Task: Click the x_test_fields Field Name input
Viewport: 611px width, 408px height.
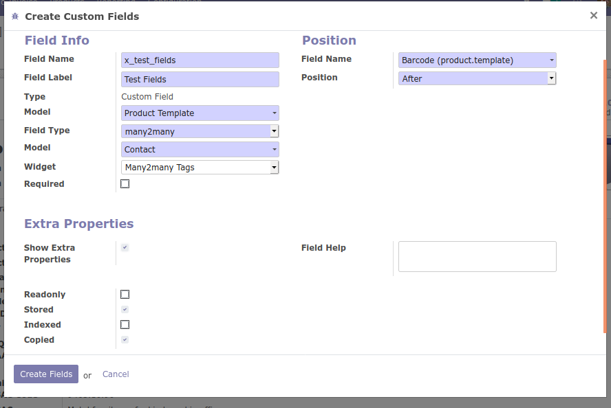Action: (x=200, y=60)
